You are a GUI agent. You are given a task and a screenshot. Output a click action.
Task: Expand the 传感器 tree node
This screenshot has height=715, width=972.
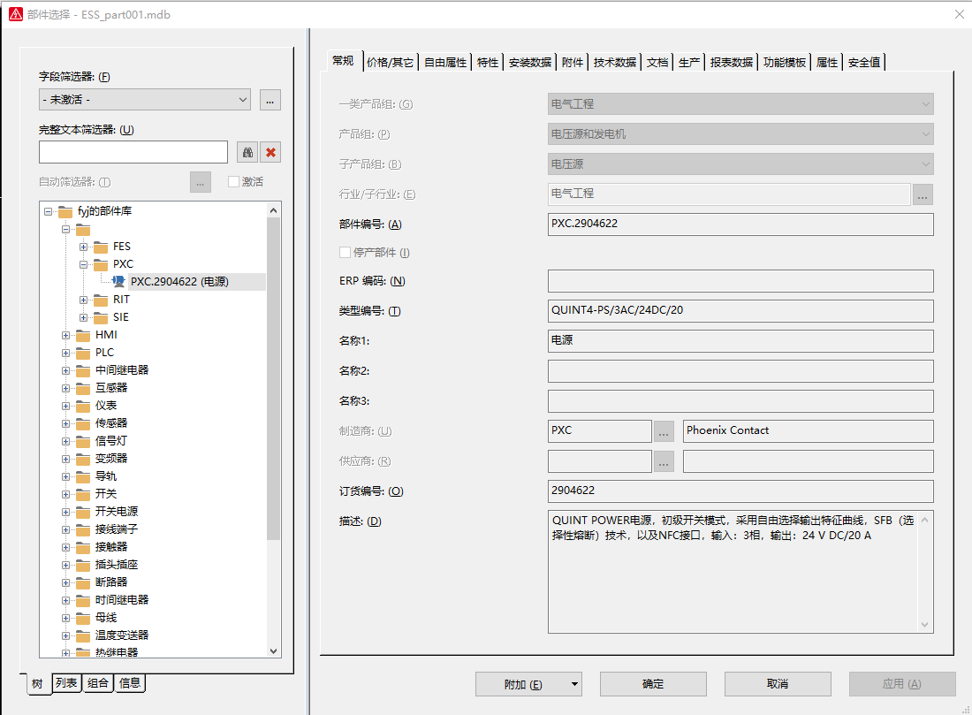point(65,423)
